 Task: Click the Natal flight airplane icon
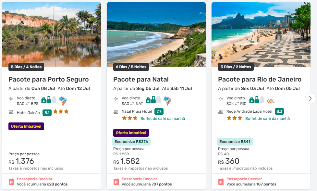(116, 99)
